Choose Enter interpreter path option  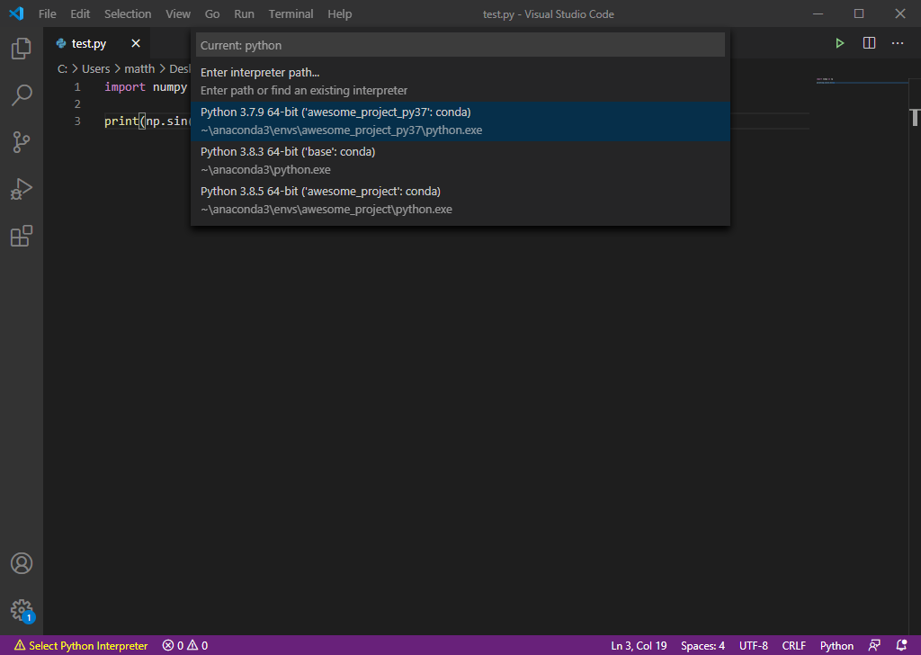coord(460,82)
